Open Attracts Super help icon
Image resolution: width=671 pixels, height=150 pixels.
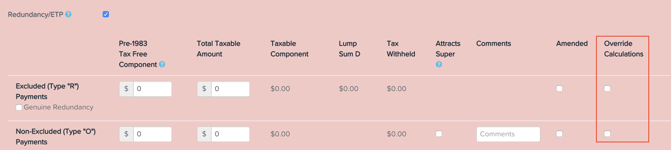point(439,64)
